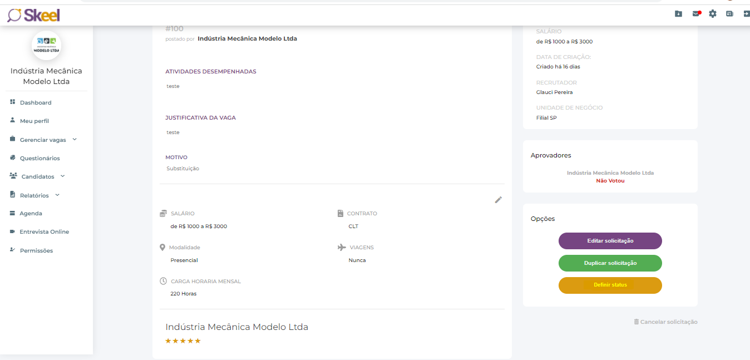Expand the Relatórios sidebar submenu
The image size is (750, 360).
[x=57, y=195]
